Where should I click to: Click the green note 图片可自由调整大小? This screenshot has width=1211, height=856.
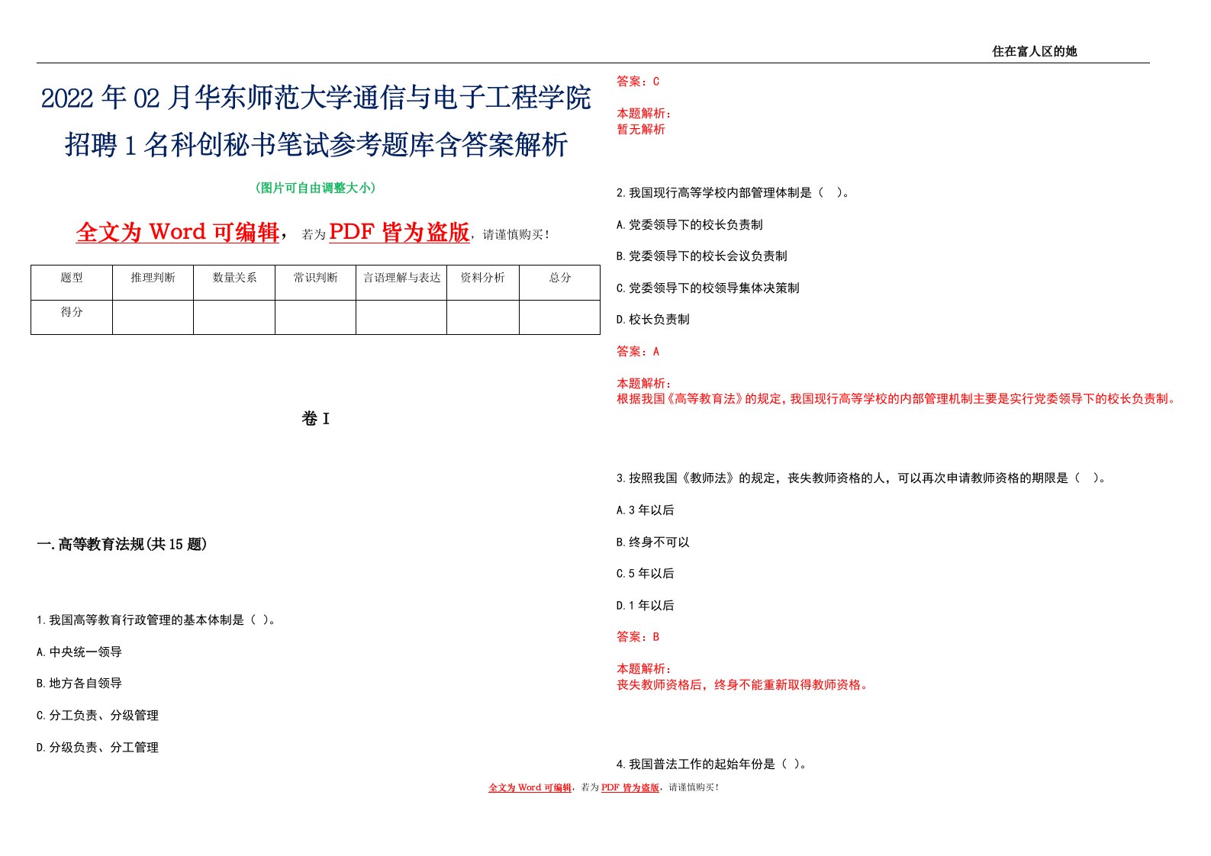click(x=316, y=188)
